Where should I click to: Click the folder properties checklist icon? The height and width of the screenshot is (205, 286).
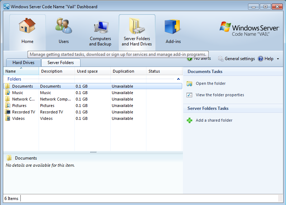tap(189, 95)
